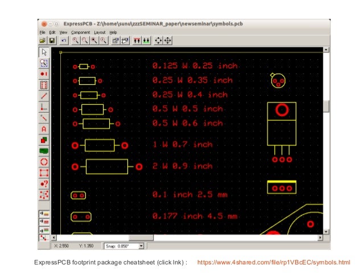
Task: Click the horizontal scrollbar left arrow
Action: pos(53,238)
